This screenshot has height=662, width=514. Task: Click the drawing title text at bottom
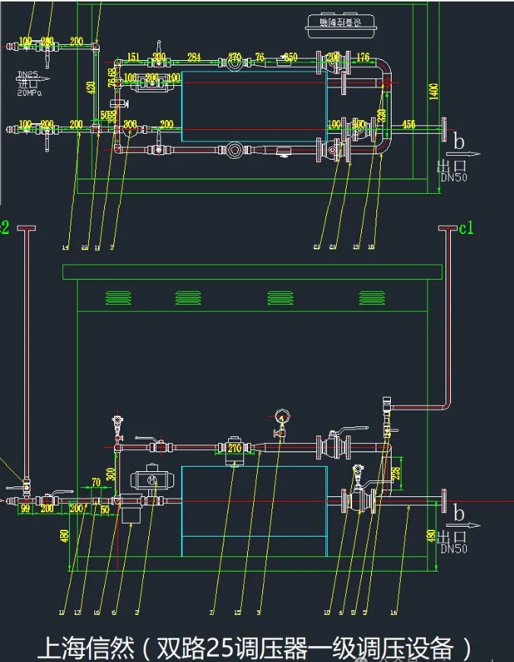coord(255,648)
